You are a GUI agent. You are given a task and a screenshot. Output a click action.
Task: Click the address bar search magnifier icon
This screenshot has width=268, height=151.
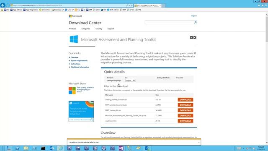[x=127, y=5]
